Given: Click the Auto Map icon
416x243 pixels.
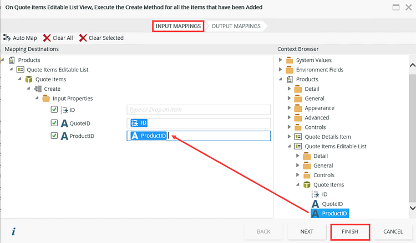Looking at the screenshot, I should coord(7,38).
